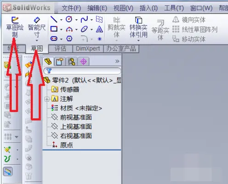Select the centerpoint Arc sketch tool
Image resolution: width=228 pixels, height=184 pixels.
click(x=69, y=29)
